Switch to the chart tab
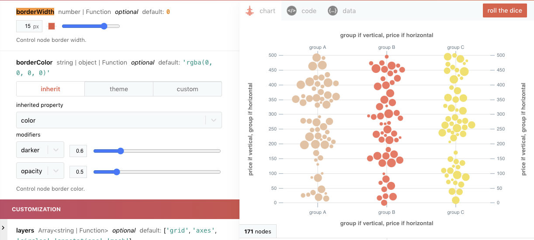This screenshot has width=534, height=240. pyautogui.click(x=261, y=10)
